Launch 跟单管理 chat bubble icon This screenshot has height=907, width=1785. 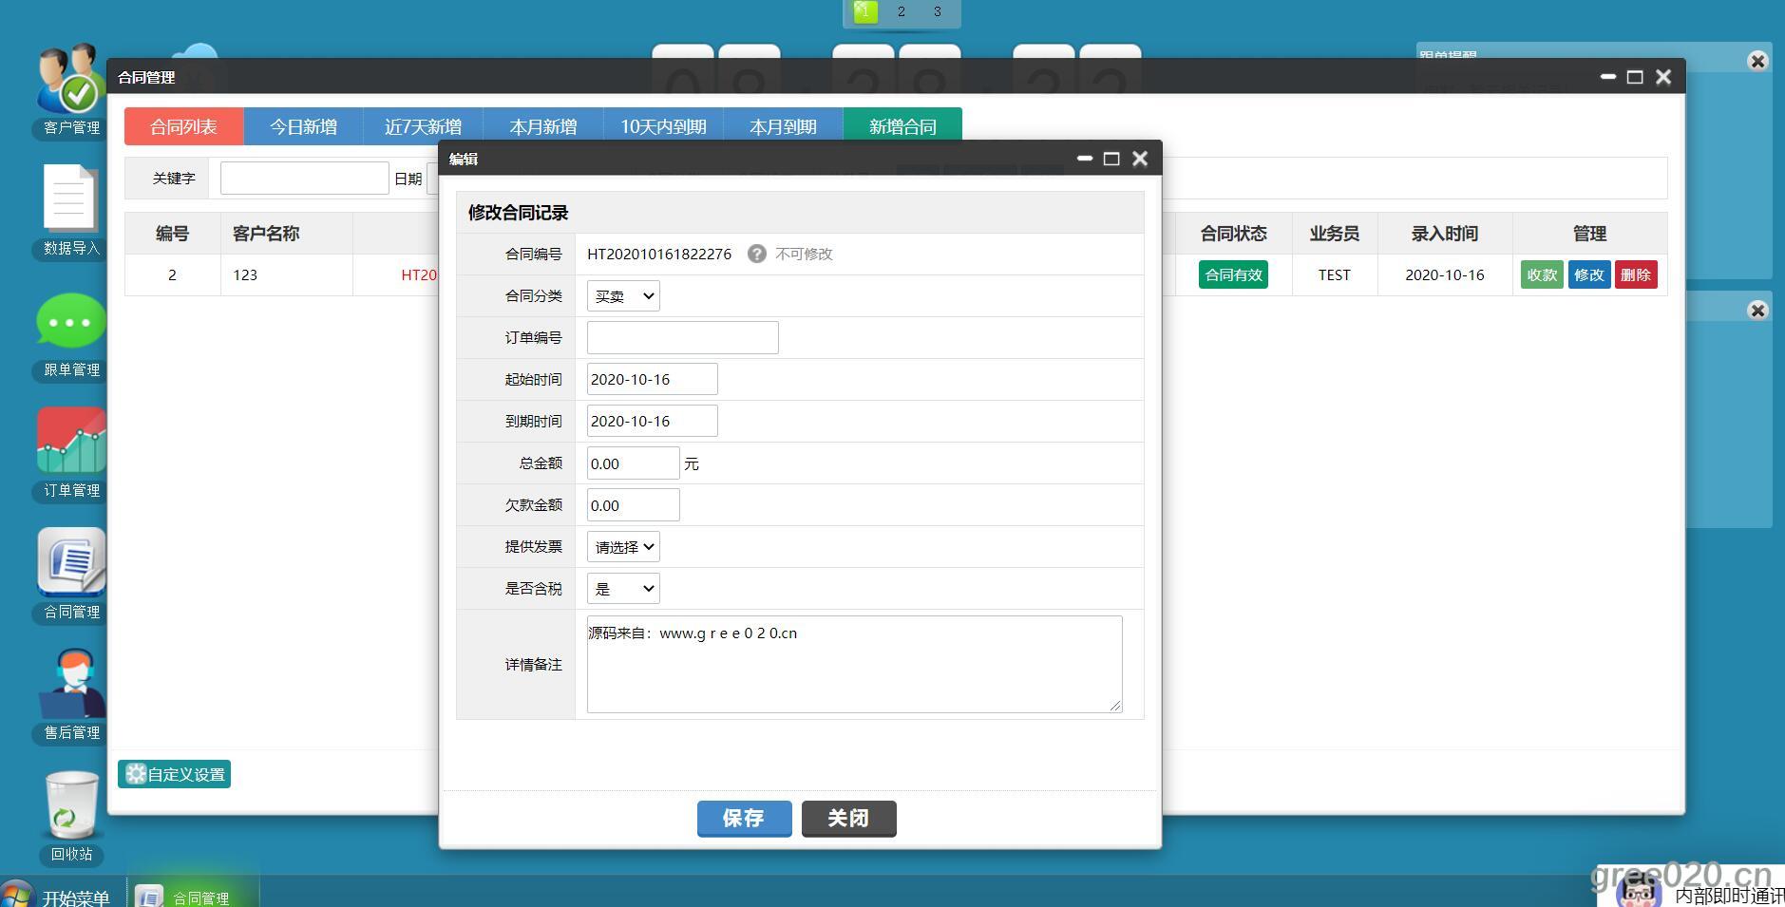(x=70, y=321)
